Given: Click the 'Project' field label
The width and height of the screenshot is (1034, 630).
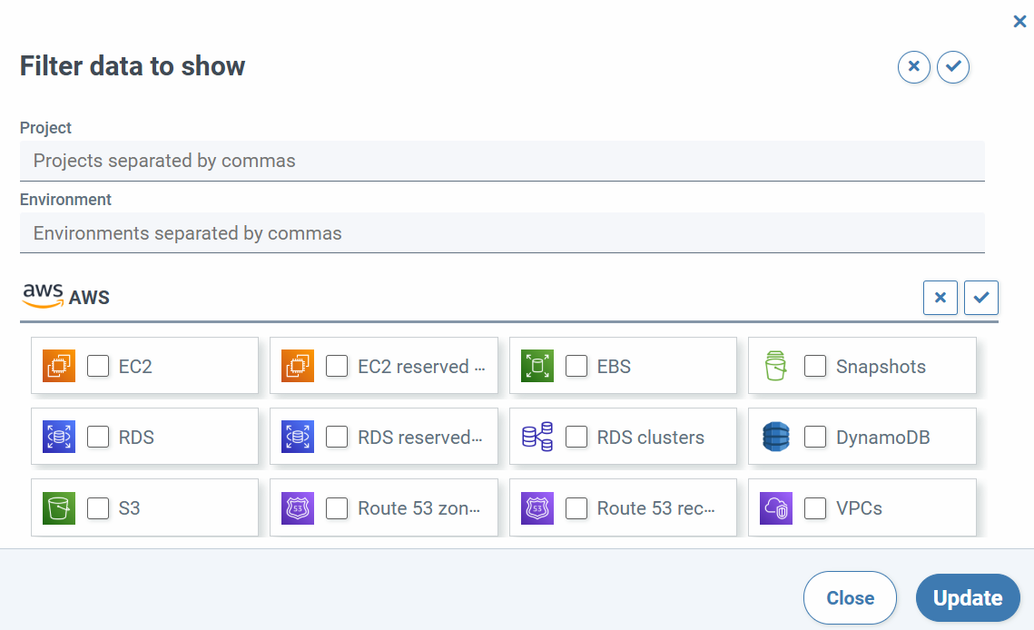Looking at the screenshot, I should pos(45,128).
